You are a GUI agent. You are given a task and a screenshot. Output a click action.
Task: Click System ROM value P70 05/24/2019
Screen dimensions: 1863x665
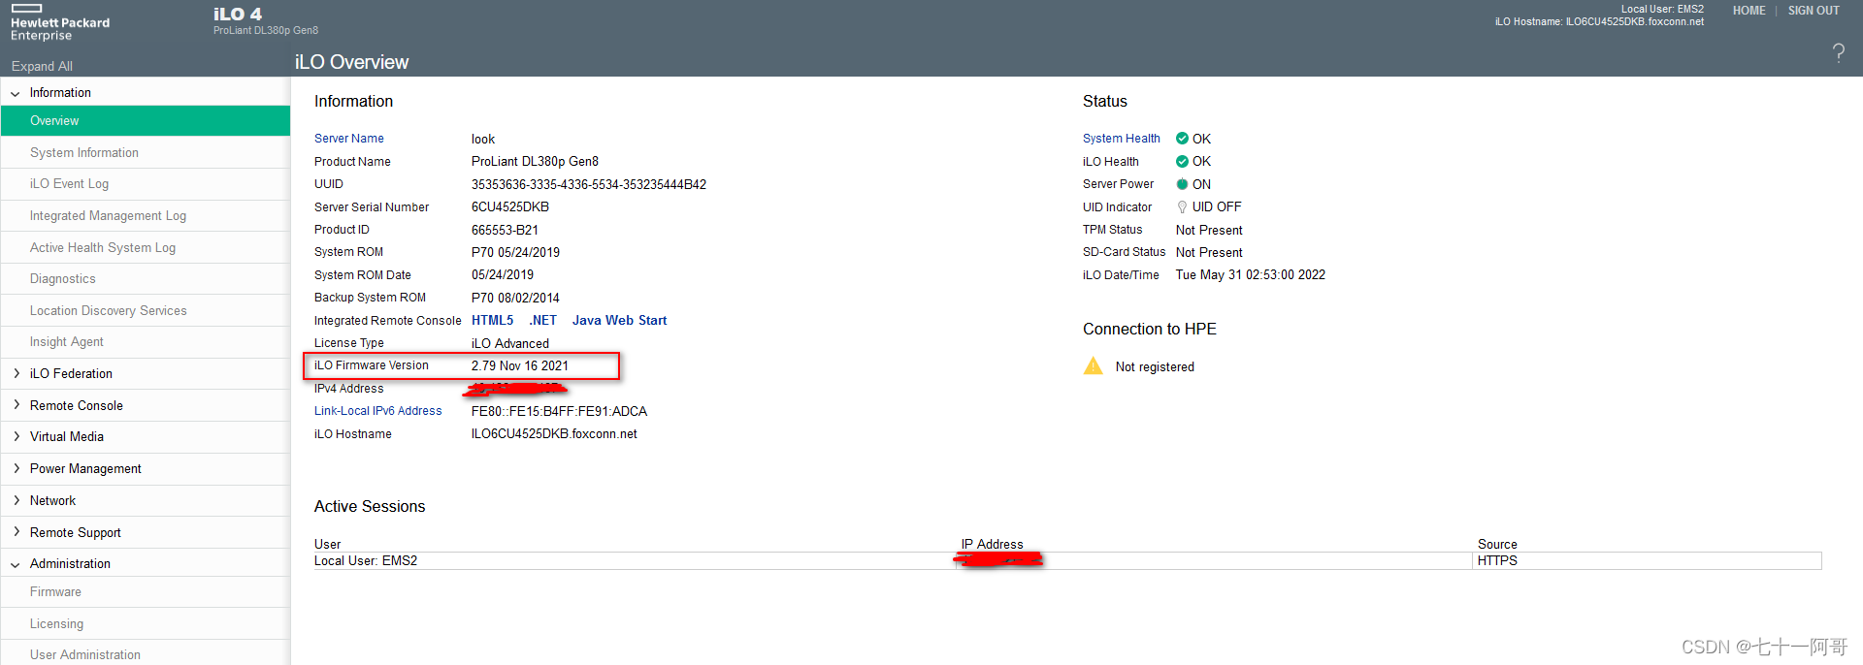click(x=515, y=252)
